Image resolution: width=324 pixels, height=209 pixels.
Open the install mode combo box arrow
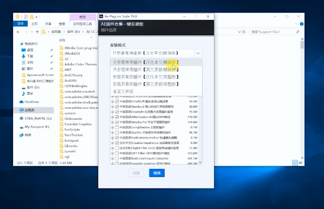[x=198, y=53]
